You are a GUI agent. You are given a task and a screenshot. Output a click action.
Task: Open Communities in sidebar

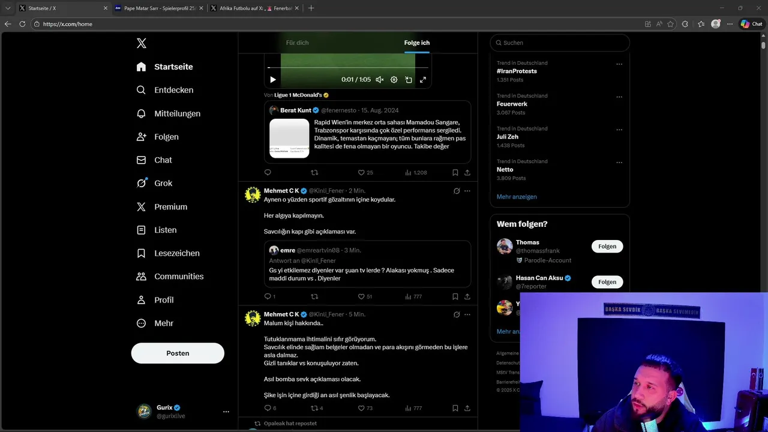coord(170,277)
